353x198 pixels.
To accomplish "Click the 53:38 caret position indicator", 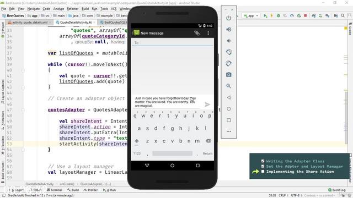I will tap(272, 195).
